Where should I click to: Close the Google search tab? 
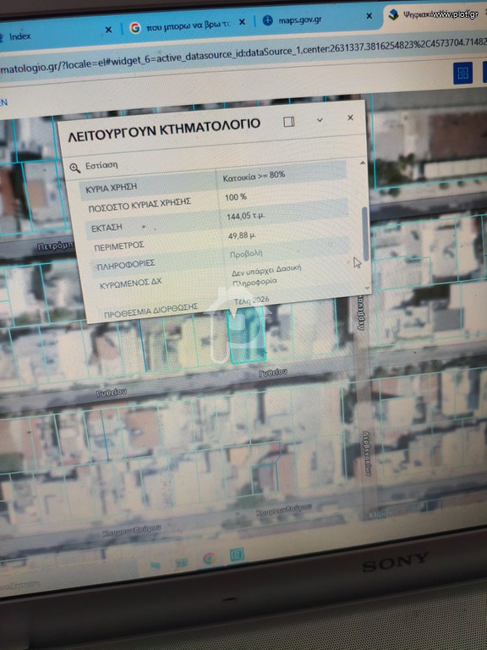coord(243,22)
